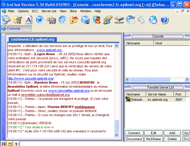
Task: Click the NickName button
Action: pos(153,139)
